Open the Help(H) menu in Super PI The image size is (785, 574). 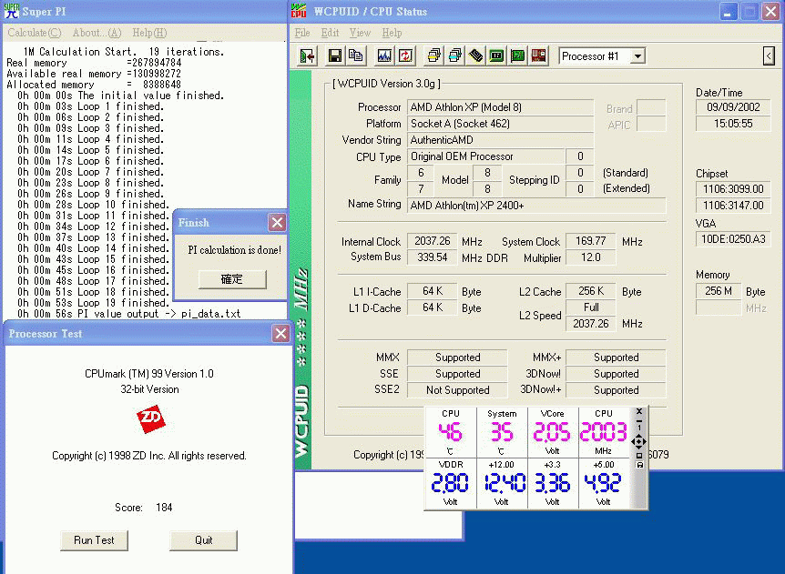tap(149, 33)
